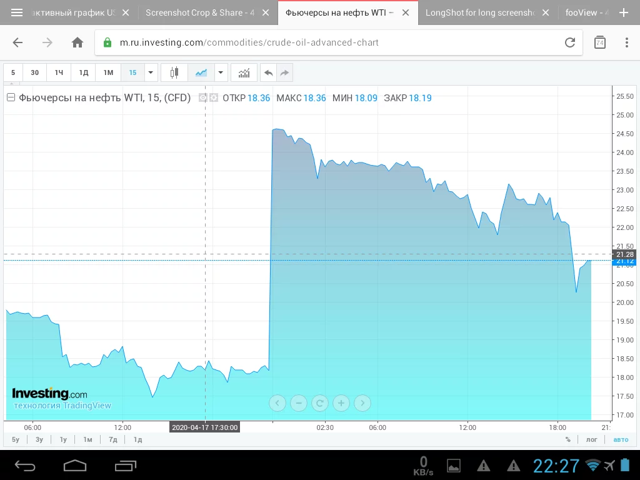Open the picture notification icon
Image resolution: width=640 pixels, height=480 pixels.
(454, 465)
